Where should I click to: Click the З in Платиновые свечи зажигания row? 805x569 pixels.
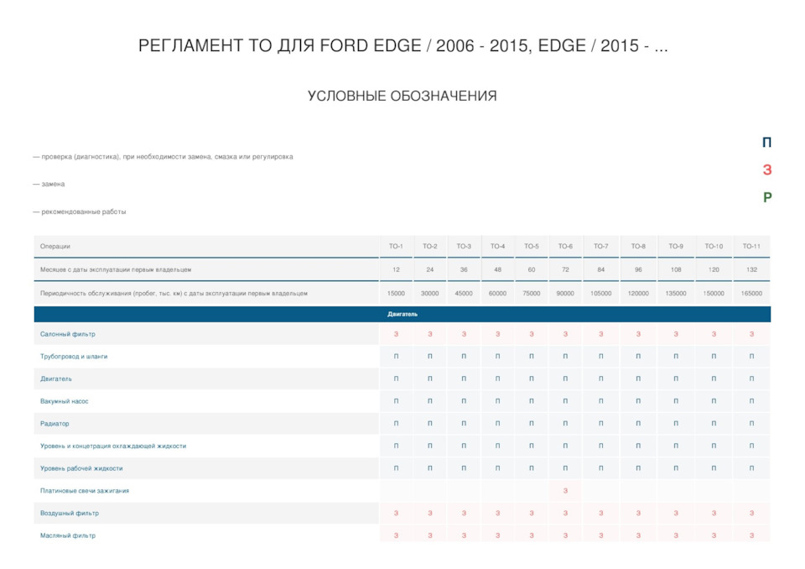[565, 491]
